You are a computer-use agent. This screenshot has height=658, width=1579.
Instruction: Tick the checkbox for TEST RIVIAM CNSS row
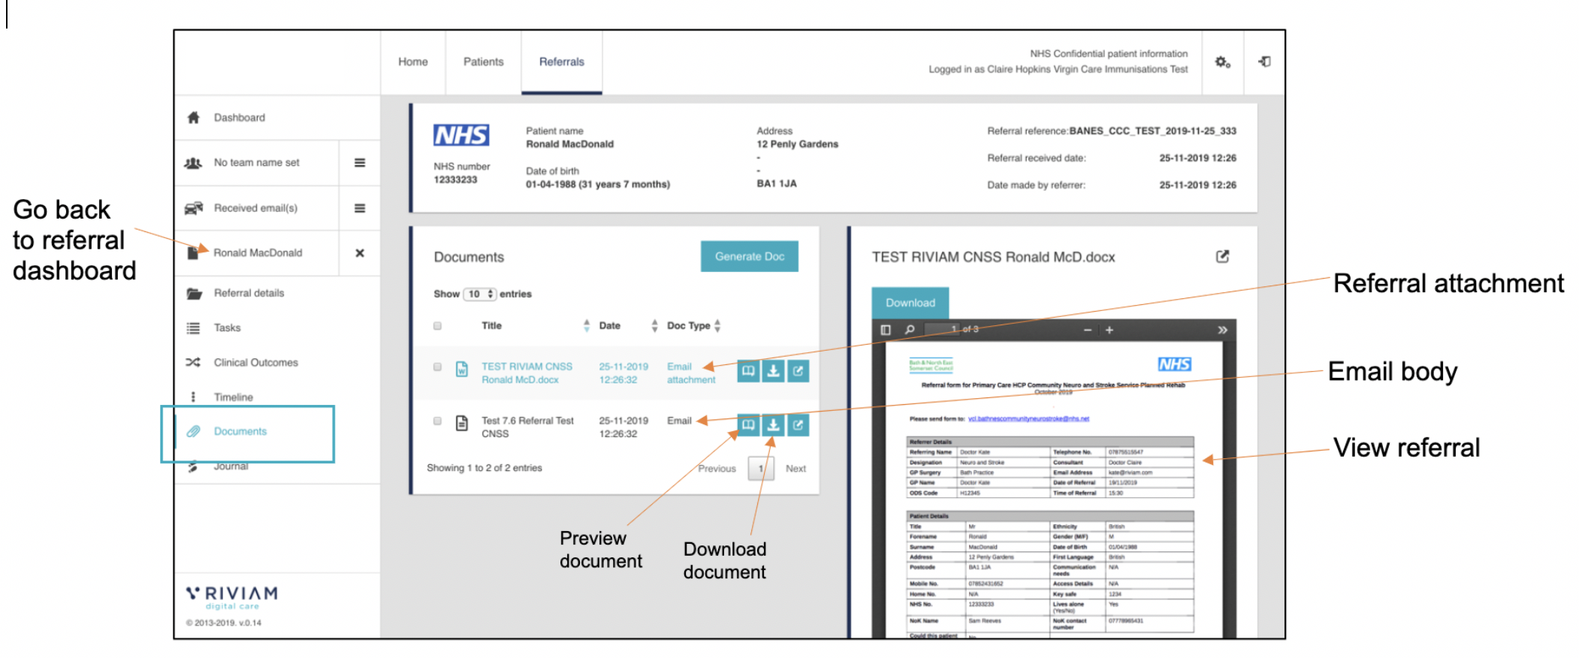coord(437,367)
